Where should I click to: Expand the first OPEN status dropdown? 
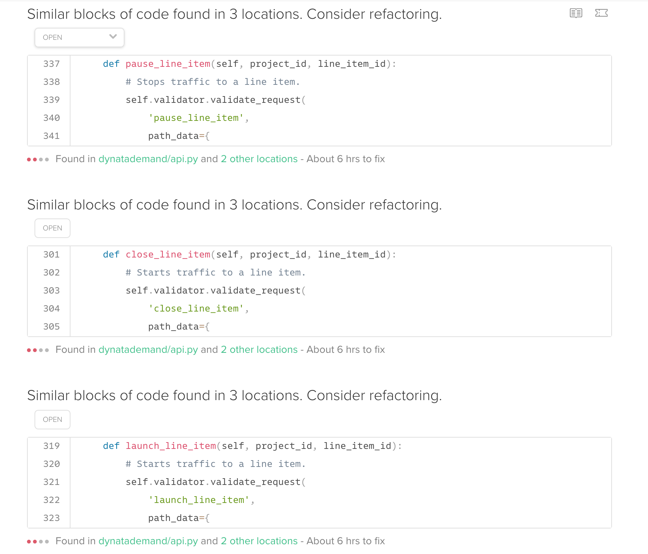click(x=79, y=37)
